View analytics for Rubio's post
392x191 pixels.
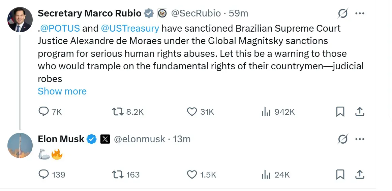tap(266, 112)
